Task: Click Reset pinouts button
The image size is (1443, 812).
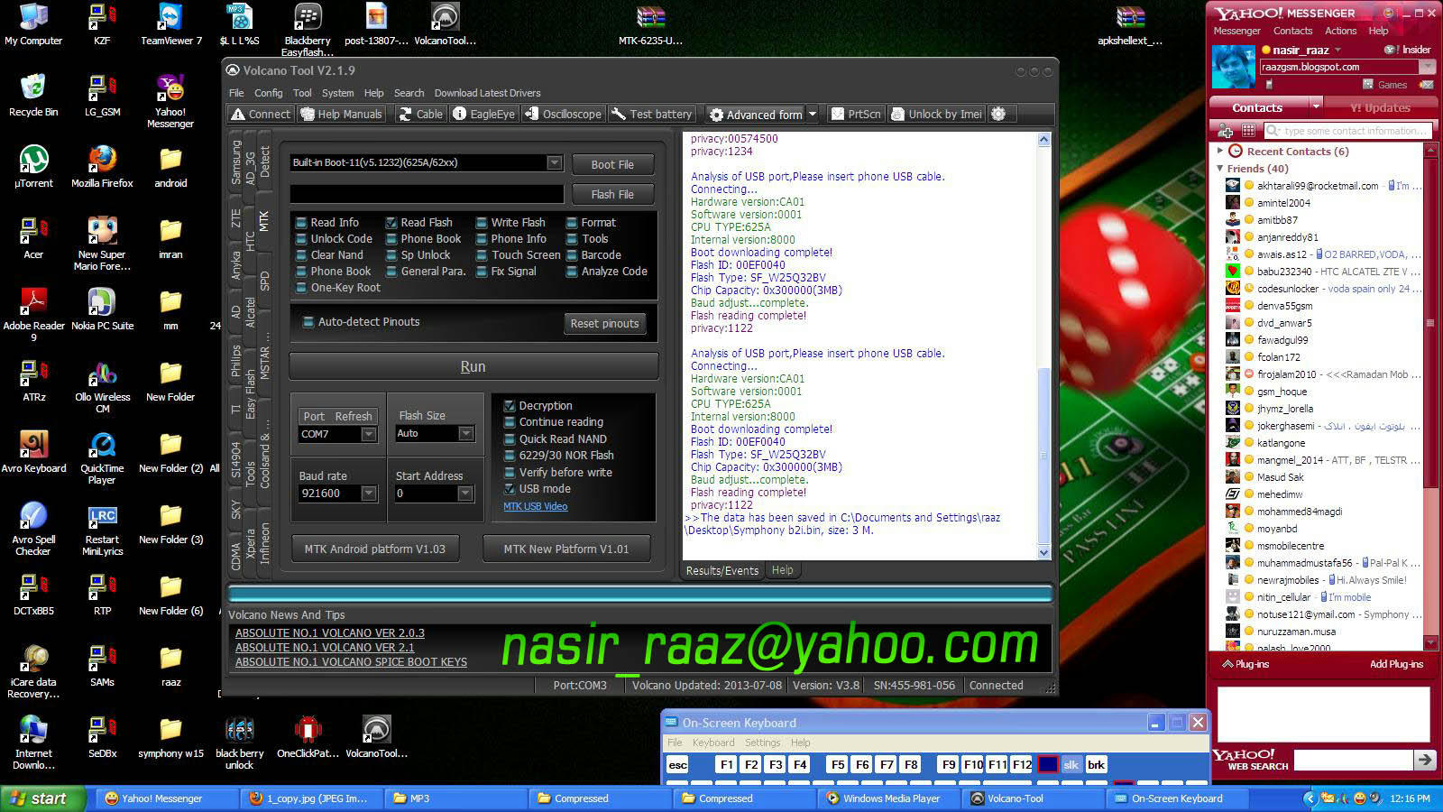Action: coord(604,323)
